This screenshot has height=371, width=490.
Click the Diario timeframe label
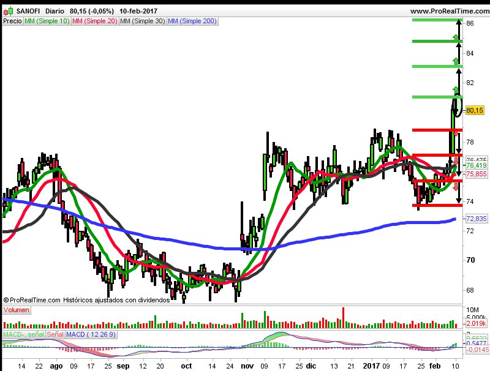55,11
